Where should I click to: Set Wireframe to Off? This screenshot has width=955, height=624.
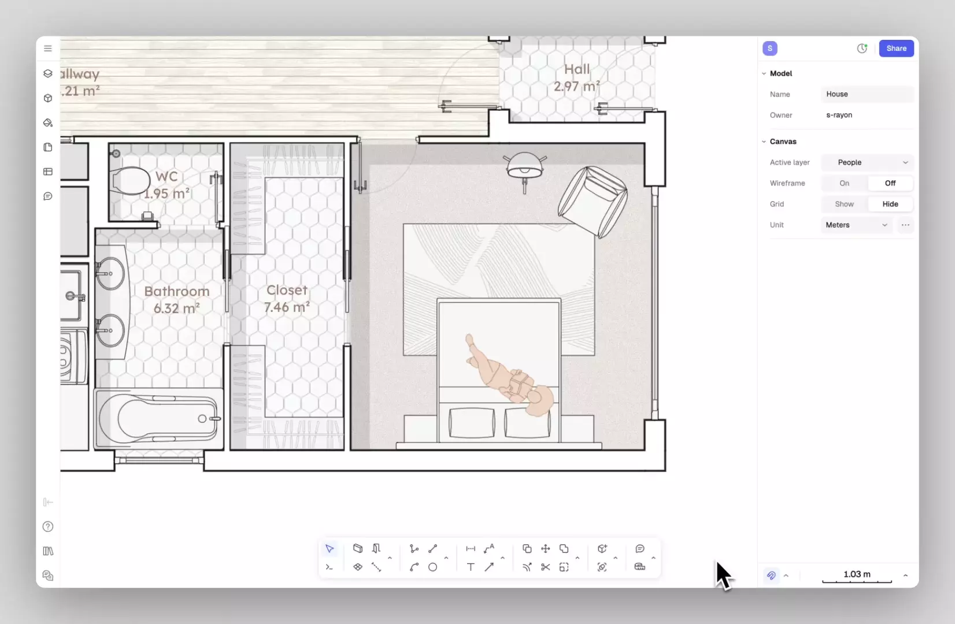890,183
